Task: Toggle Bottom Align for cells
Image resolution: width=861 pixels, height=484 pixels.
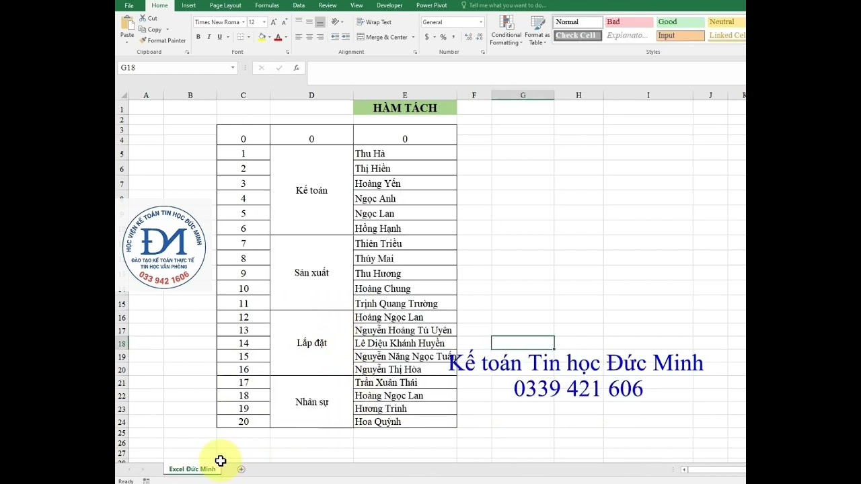Action: click(x=320, y=22)
